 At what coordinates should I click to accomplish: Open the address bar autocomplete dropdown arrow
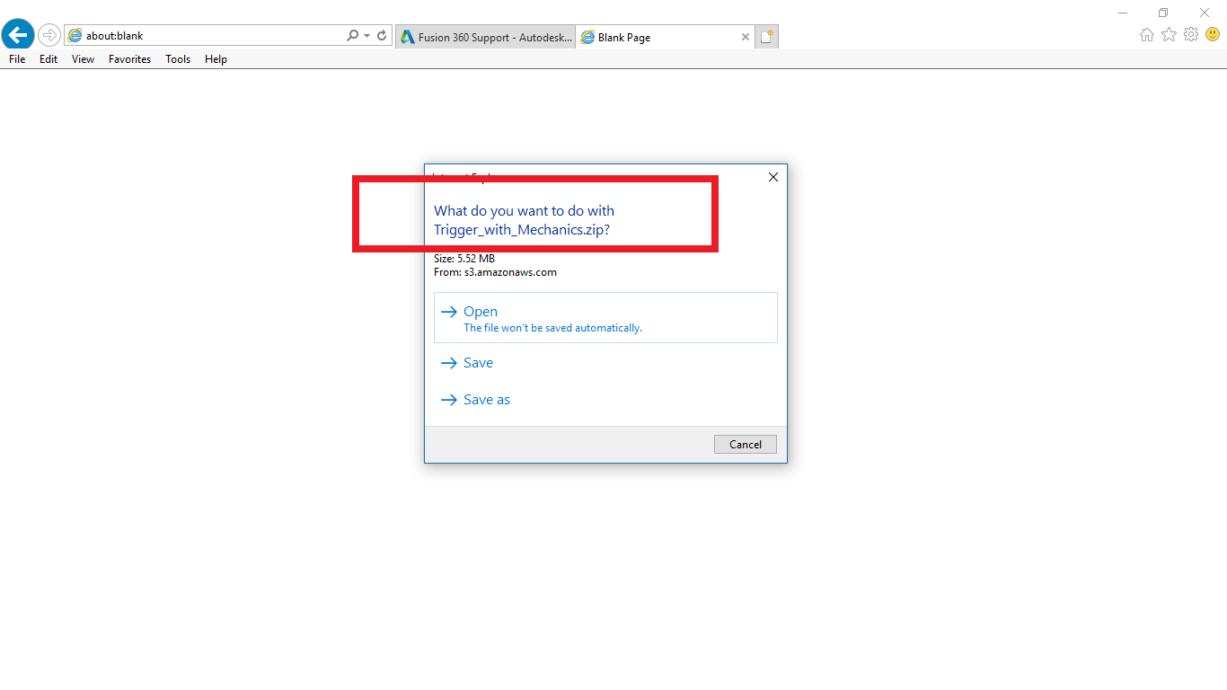point(366,36)
